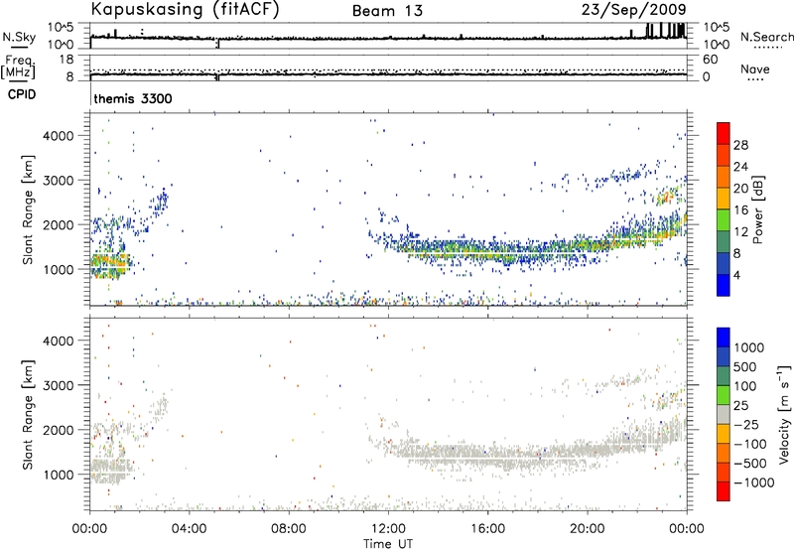The image size is (794, 550).
Task: Click the date '23/Sep/2009'
Action: point(633,9)
